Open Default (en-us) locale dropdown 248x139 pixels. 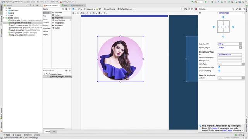126,9
